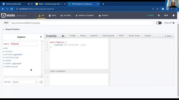Click the Hasura logo in header
Screen dimensions: 179x100
point(8,15)
